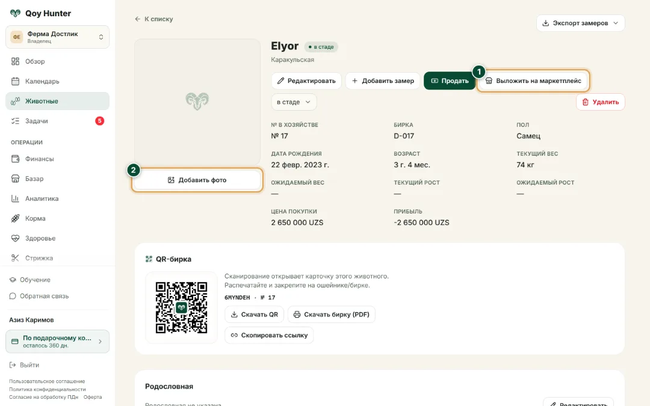Open Календарь in the sidebar
Screen dimensions: 650x406
click(x=58, y=81)
